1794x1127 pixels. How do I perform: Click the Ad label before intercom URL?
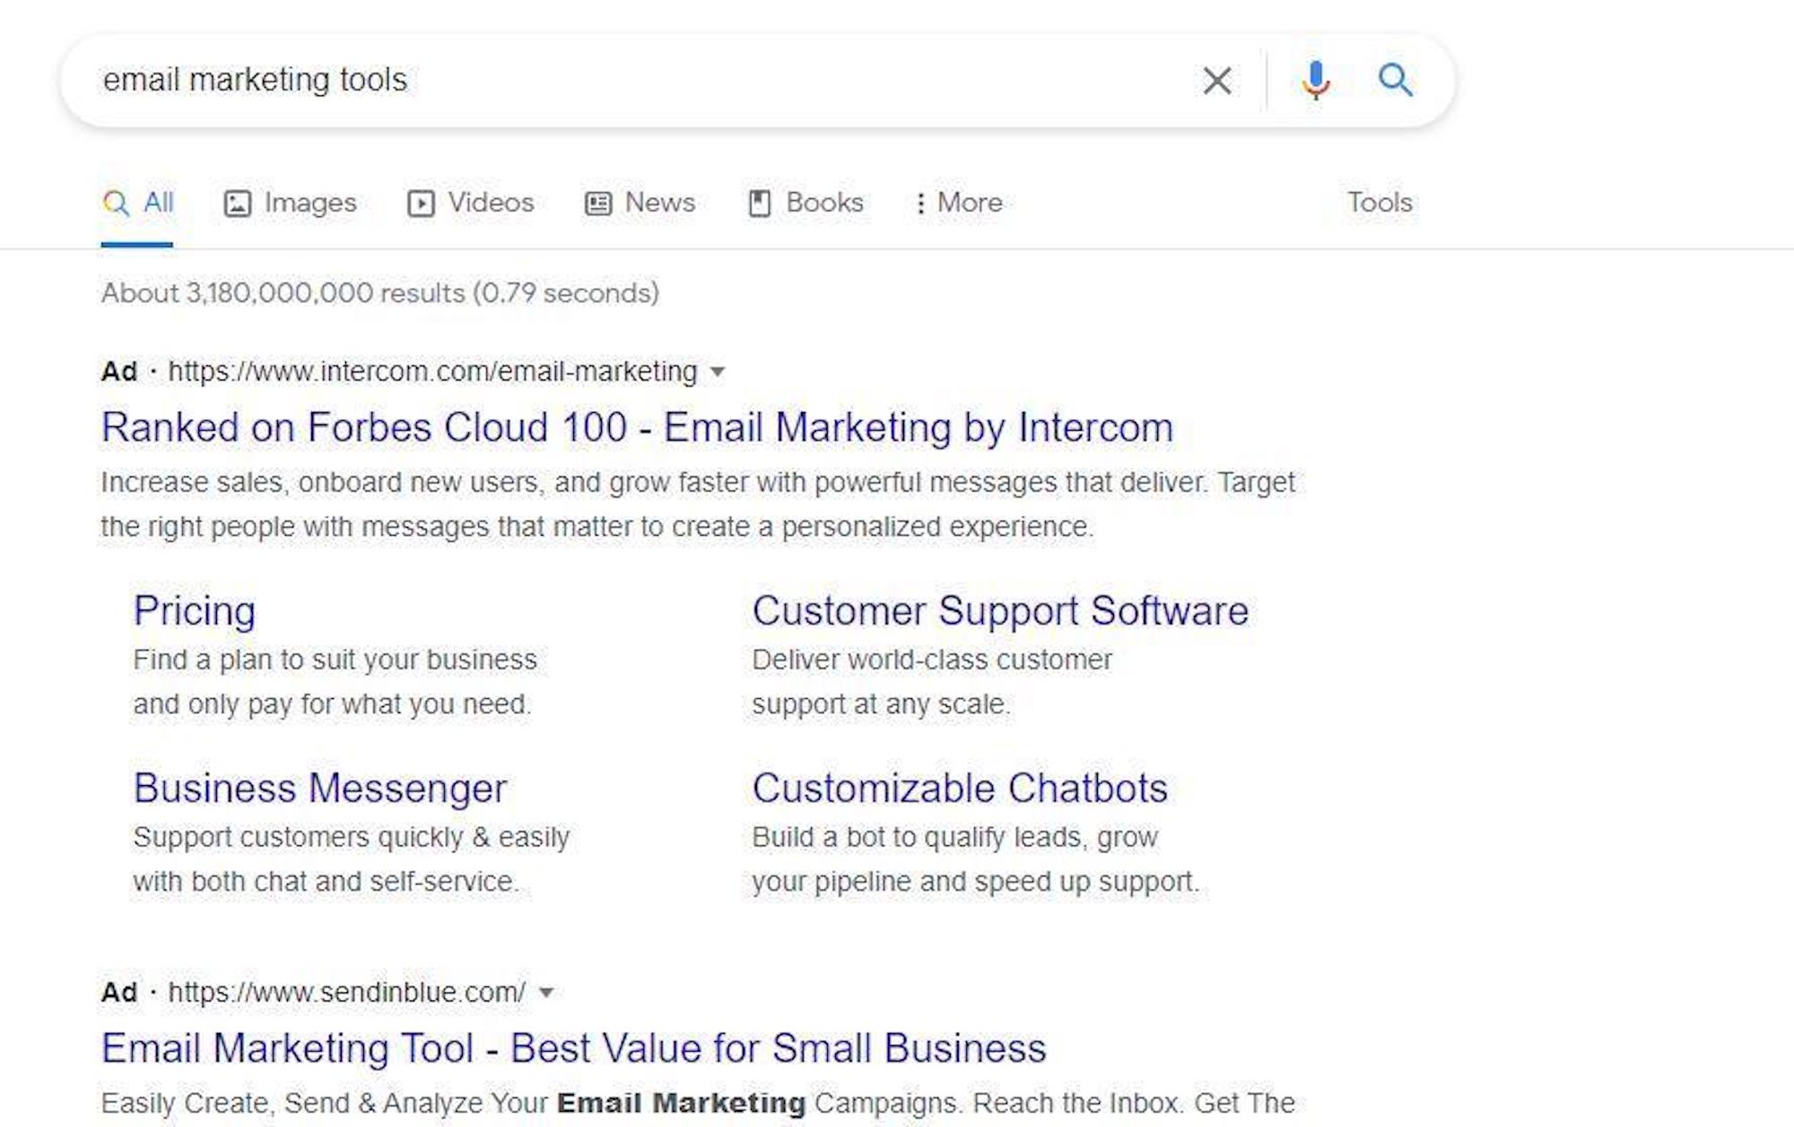pos(119,371)
